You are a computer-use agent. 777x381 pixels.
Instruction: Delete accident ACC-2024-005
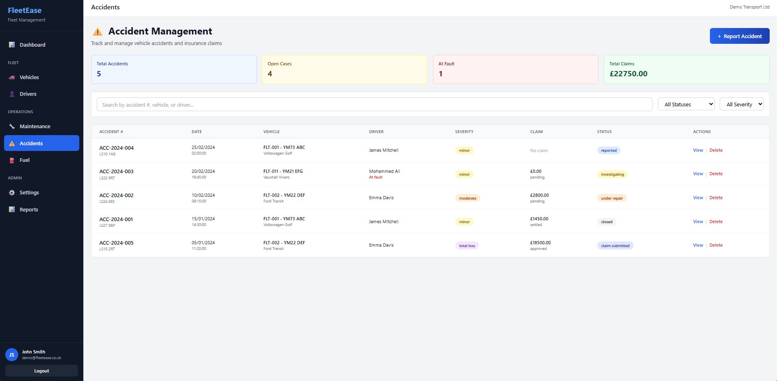716,245
